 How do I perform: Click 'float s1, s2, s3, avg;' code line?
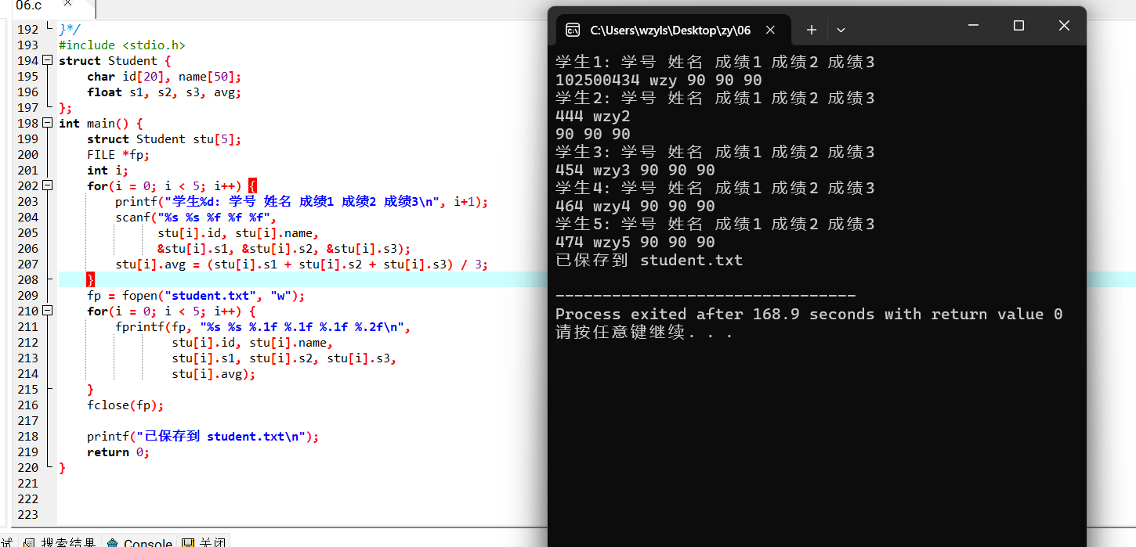click(x=165, y=92)
